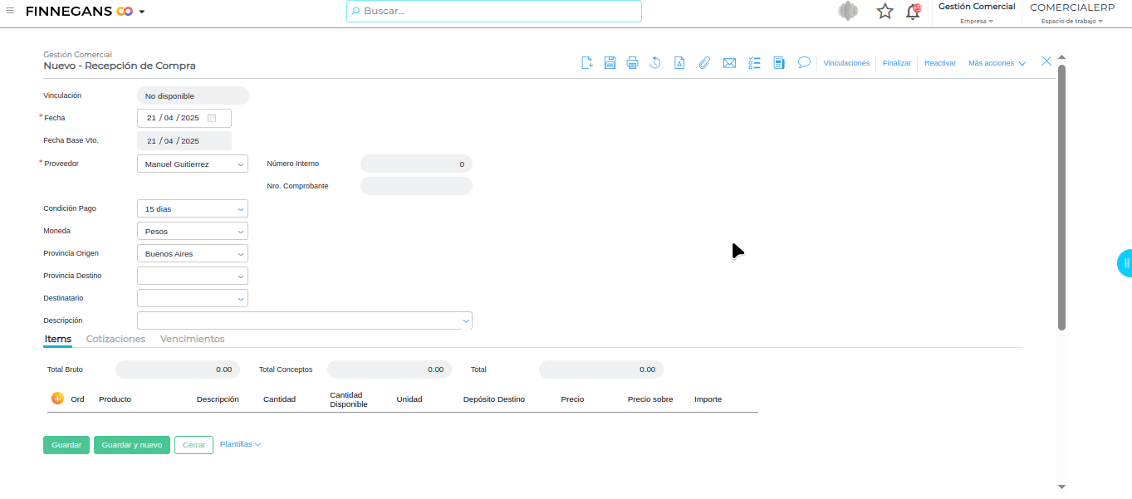Click the paperclip attachment icon
This screenshot has height=499, width=1132.
[x=704, y=63]
